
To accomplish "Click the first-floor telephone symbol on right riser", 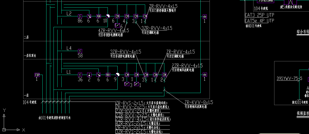I will click(205, 75).
